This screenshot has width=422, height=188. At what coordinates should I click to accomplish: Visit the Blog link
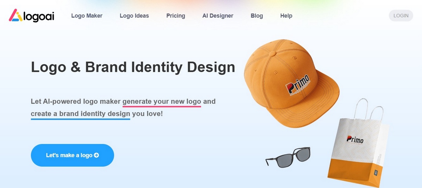pyautogui.click(x=257, y=16)
